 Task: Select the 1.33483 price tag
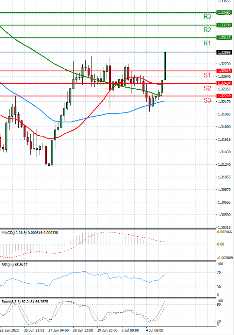pos(224,12)
